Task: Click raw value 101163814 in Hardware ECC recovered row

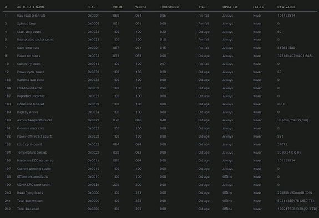Action: point(286,160)
